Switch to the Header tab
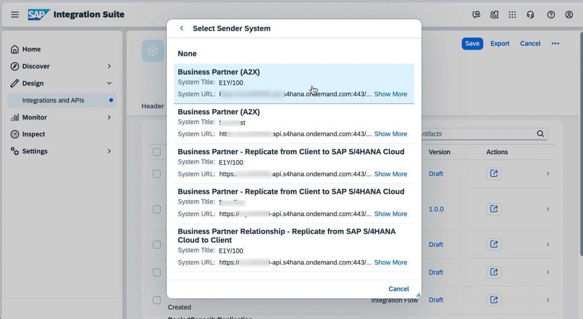This screenshot has width=583, height=319. (153, 106)
